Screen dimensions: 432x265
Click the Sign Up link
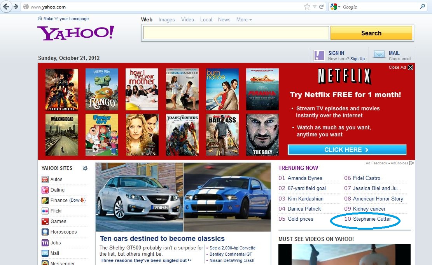(357, 59)
